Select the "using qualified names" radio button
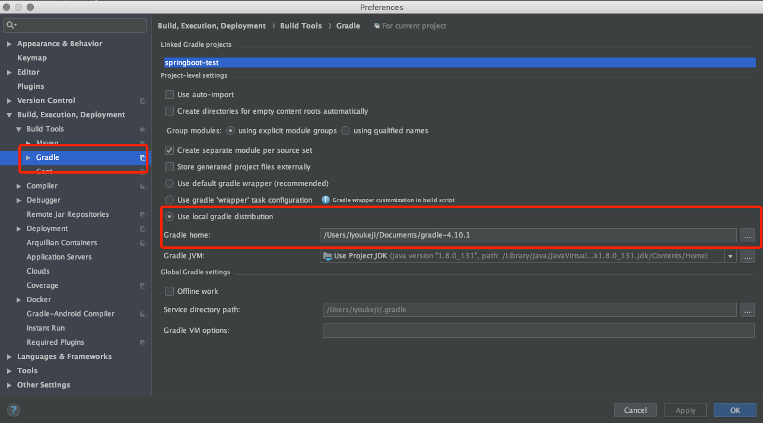The width and height of the screenshot is (763, 423). (x=345, y=130)
